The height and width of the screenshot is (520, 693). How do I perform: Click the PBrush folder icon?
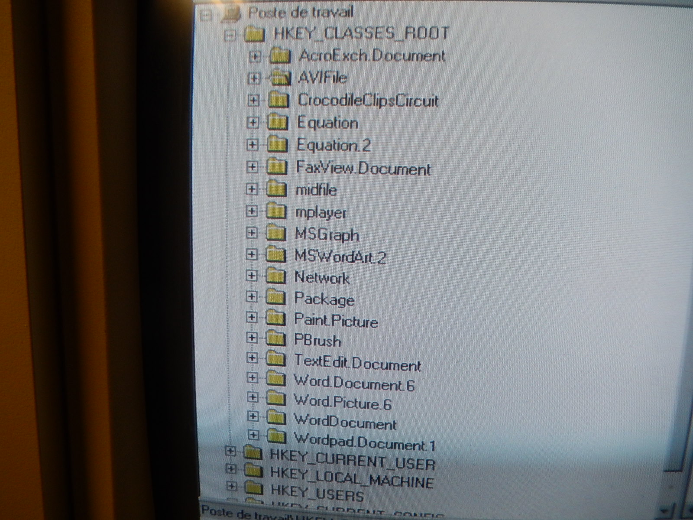coord(275,338)
